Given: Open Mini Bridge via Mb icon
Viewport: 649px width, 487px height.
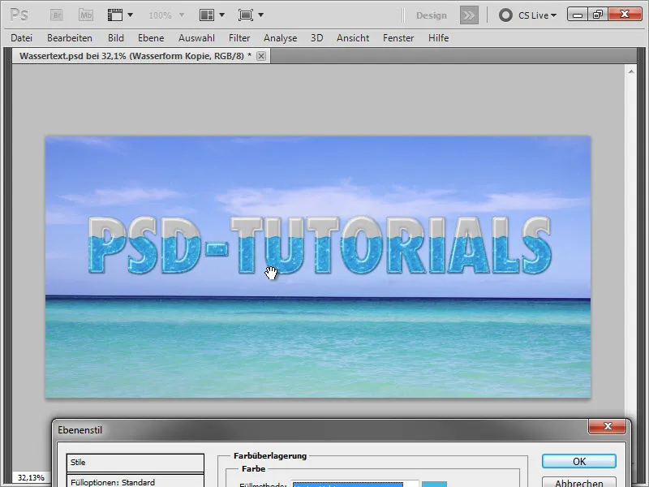Looking at the screenshot, I should [x=86, y=15].
